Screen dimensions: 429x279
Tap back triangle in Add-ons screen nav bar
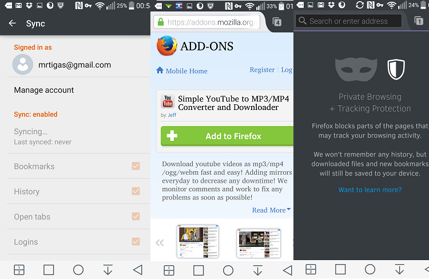coord(287,270)
